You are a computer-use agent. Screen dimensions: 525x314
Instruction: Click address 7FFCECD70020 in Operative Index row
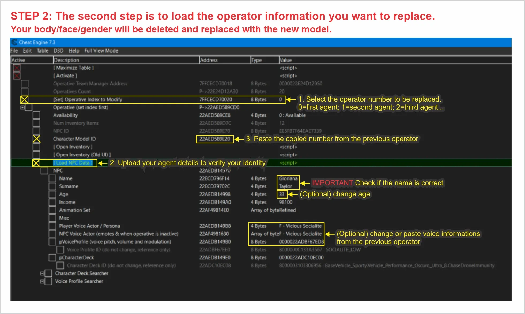(216, 99)
